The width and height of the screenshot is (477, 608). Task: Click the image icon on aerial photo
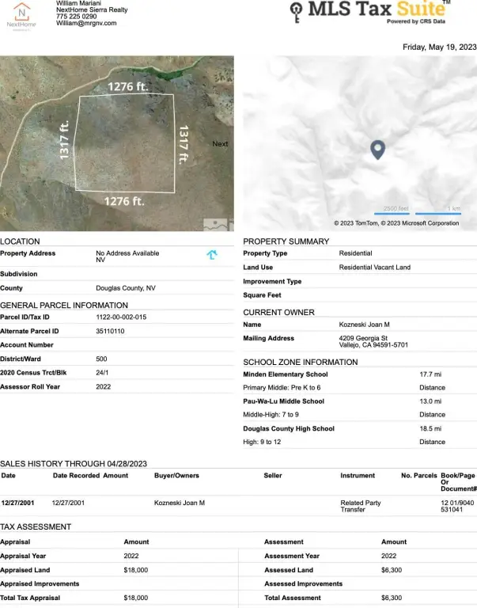point(214,223)
